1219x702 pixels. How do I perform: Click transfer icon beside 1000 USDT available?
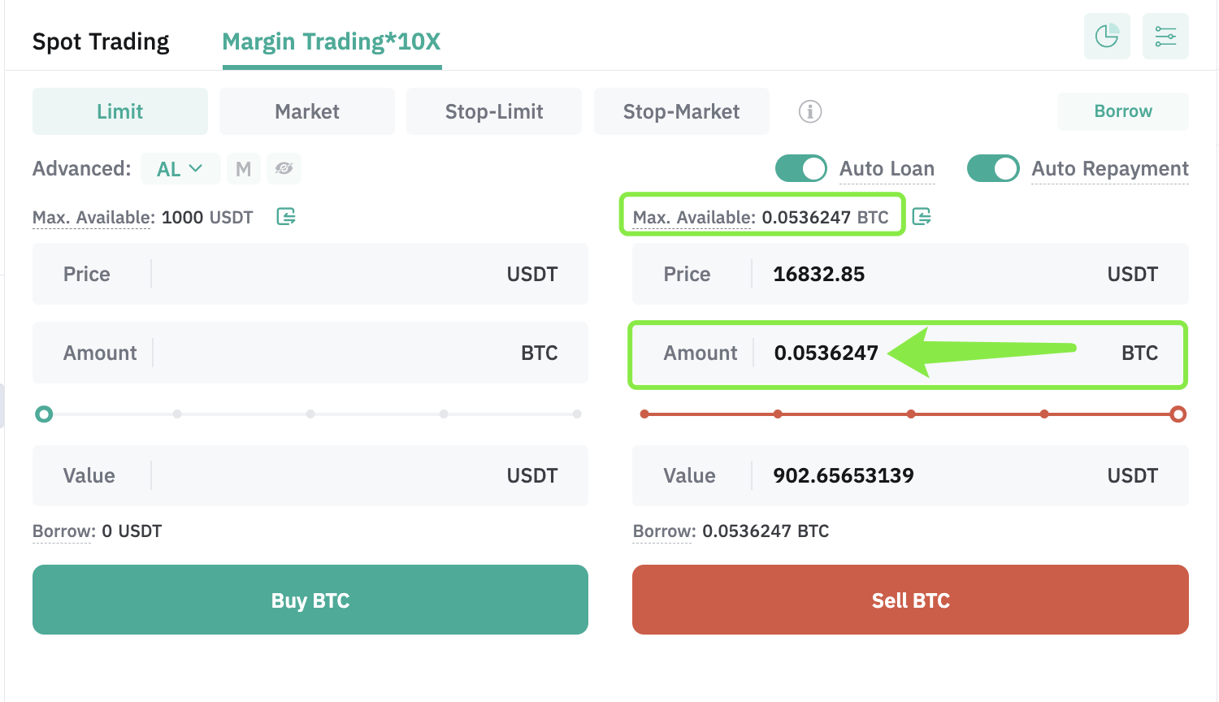[286, 216]
